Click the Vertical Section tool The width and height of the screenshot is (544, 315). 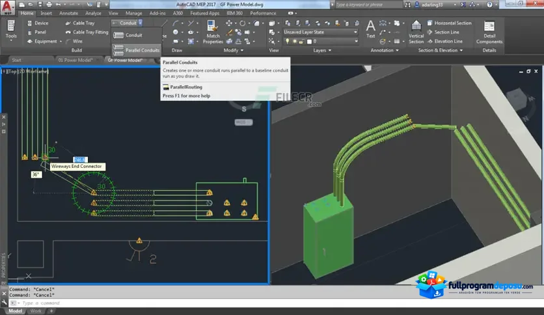click(416, 32)
